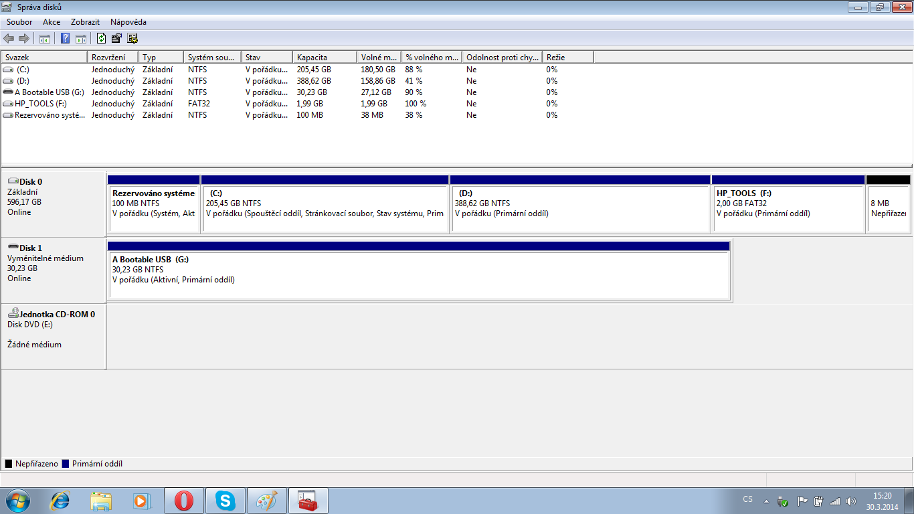Select the A Bootable USB (G:) partition block
The height and width of the screenshot is (514, 914).
[419, 270]
